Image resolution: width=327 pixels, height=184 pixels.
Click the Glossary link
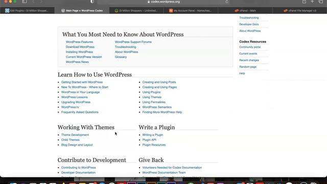point(121,57)
